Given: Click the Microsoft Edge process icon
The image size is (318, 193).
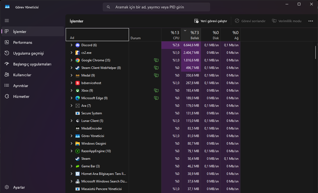Looking at the screenshot, I should [78, 98].
